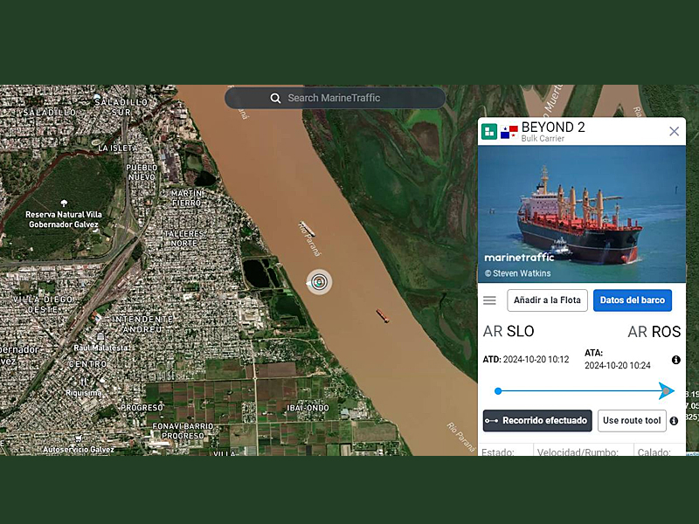Click Datos del barco button
699x524 pixels.
[632, 300]
